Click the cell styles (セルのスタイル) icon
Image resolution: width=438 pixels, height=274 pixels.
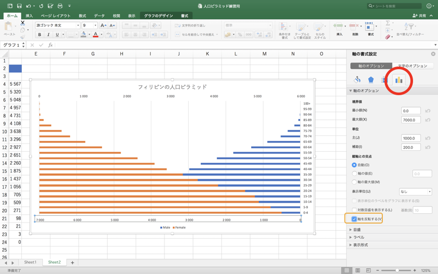click(x=319, y=27)
